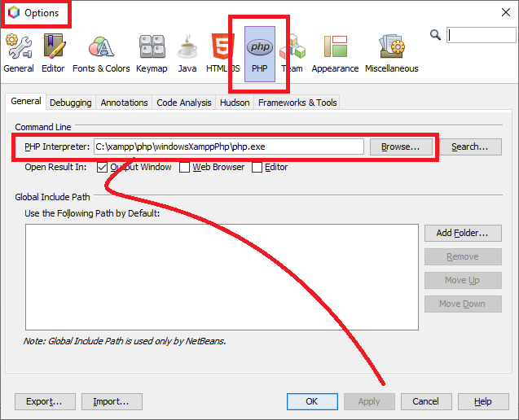Open the Team options category
519x420 pixels.
292,54
